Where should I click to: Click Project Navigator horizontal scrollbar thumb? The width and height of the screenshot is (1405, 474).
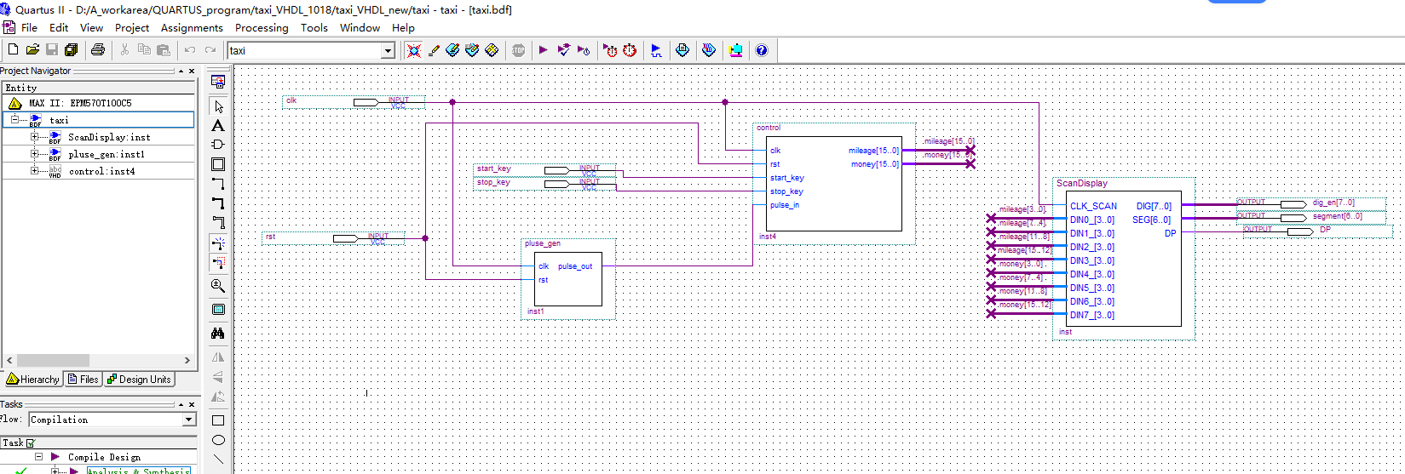click(53, 360)
